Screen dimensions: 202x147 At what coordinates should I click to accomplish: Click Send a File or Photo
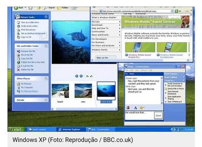click(175, 89)
